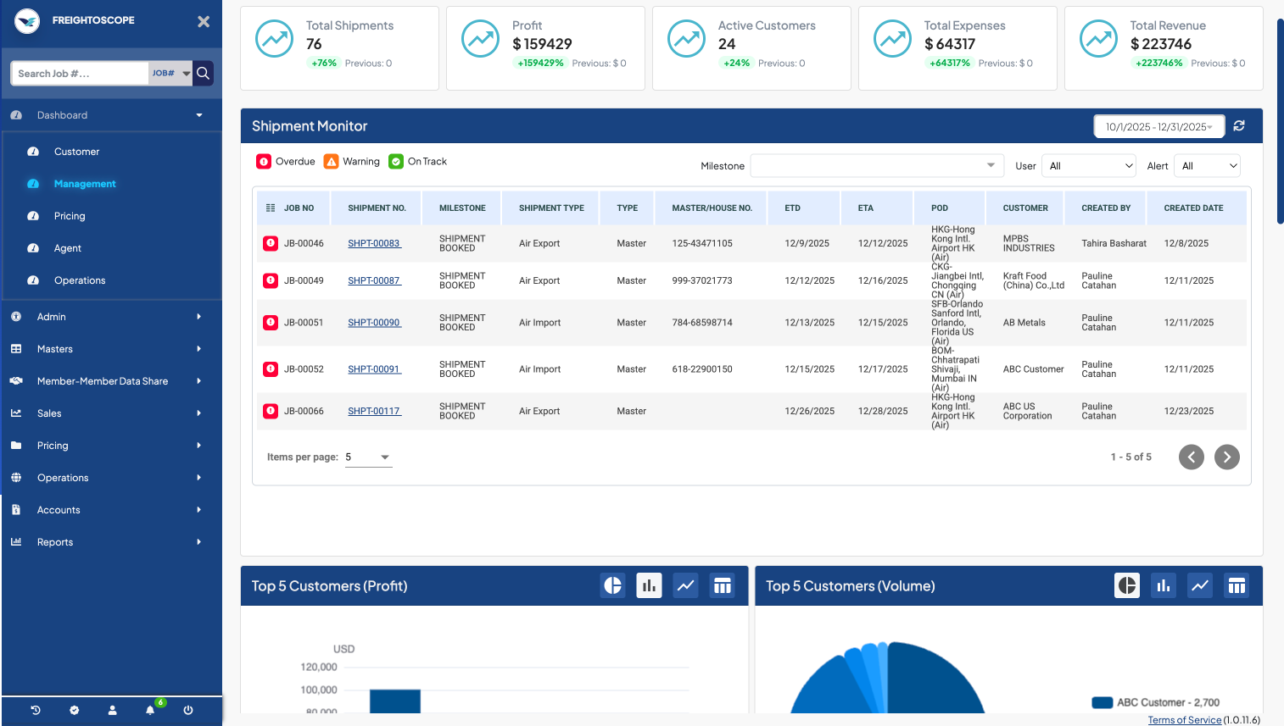Click the power logout icon
This screenshot has height=726, width=1284.
188,711
